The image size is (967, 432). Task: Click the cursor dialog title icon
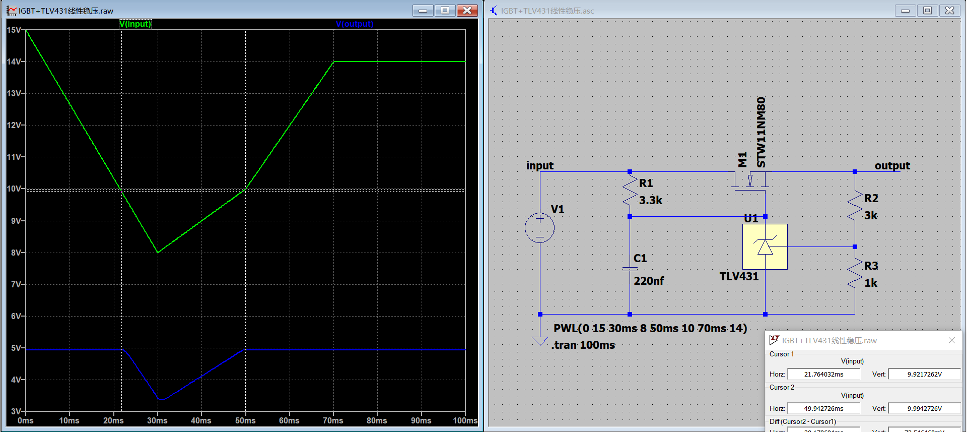[x=774, y=340]
